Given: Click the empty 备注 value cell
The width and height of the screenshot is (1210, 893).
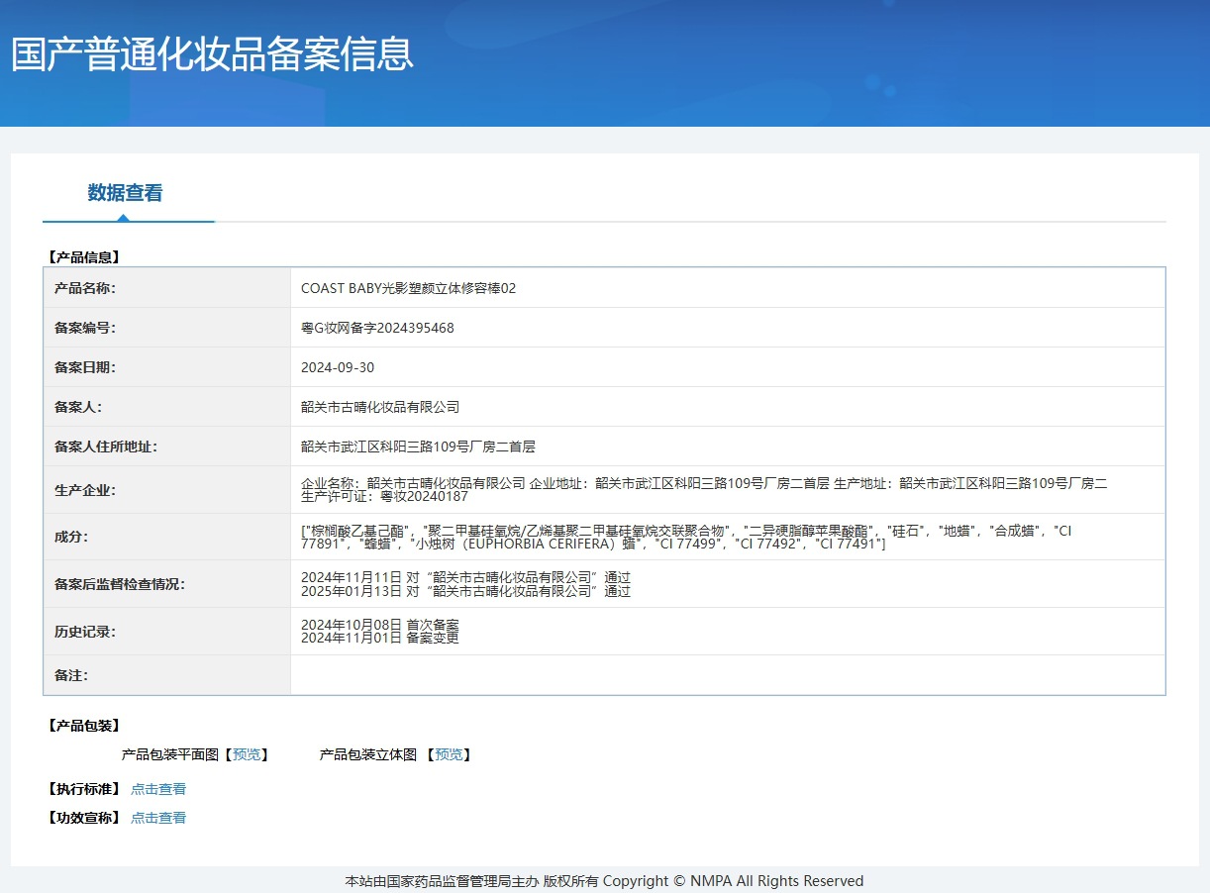Looking at the screenshot, I should [727, 675].
